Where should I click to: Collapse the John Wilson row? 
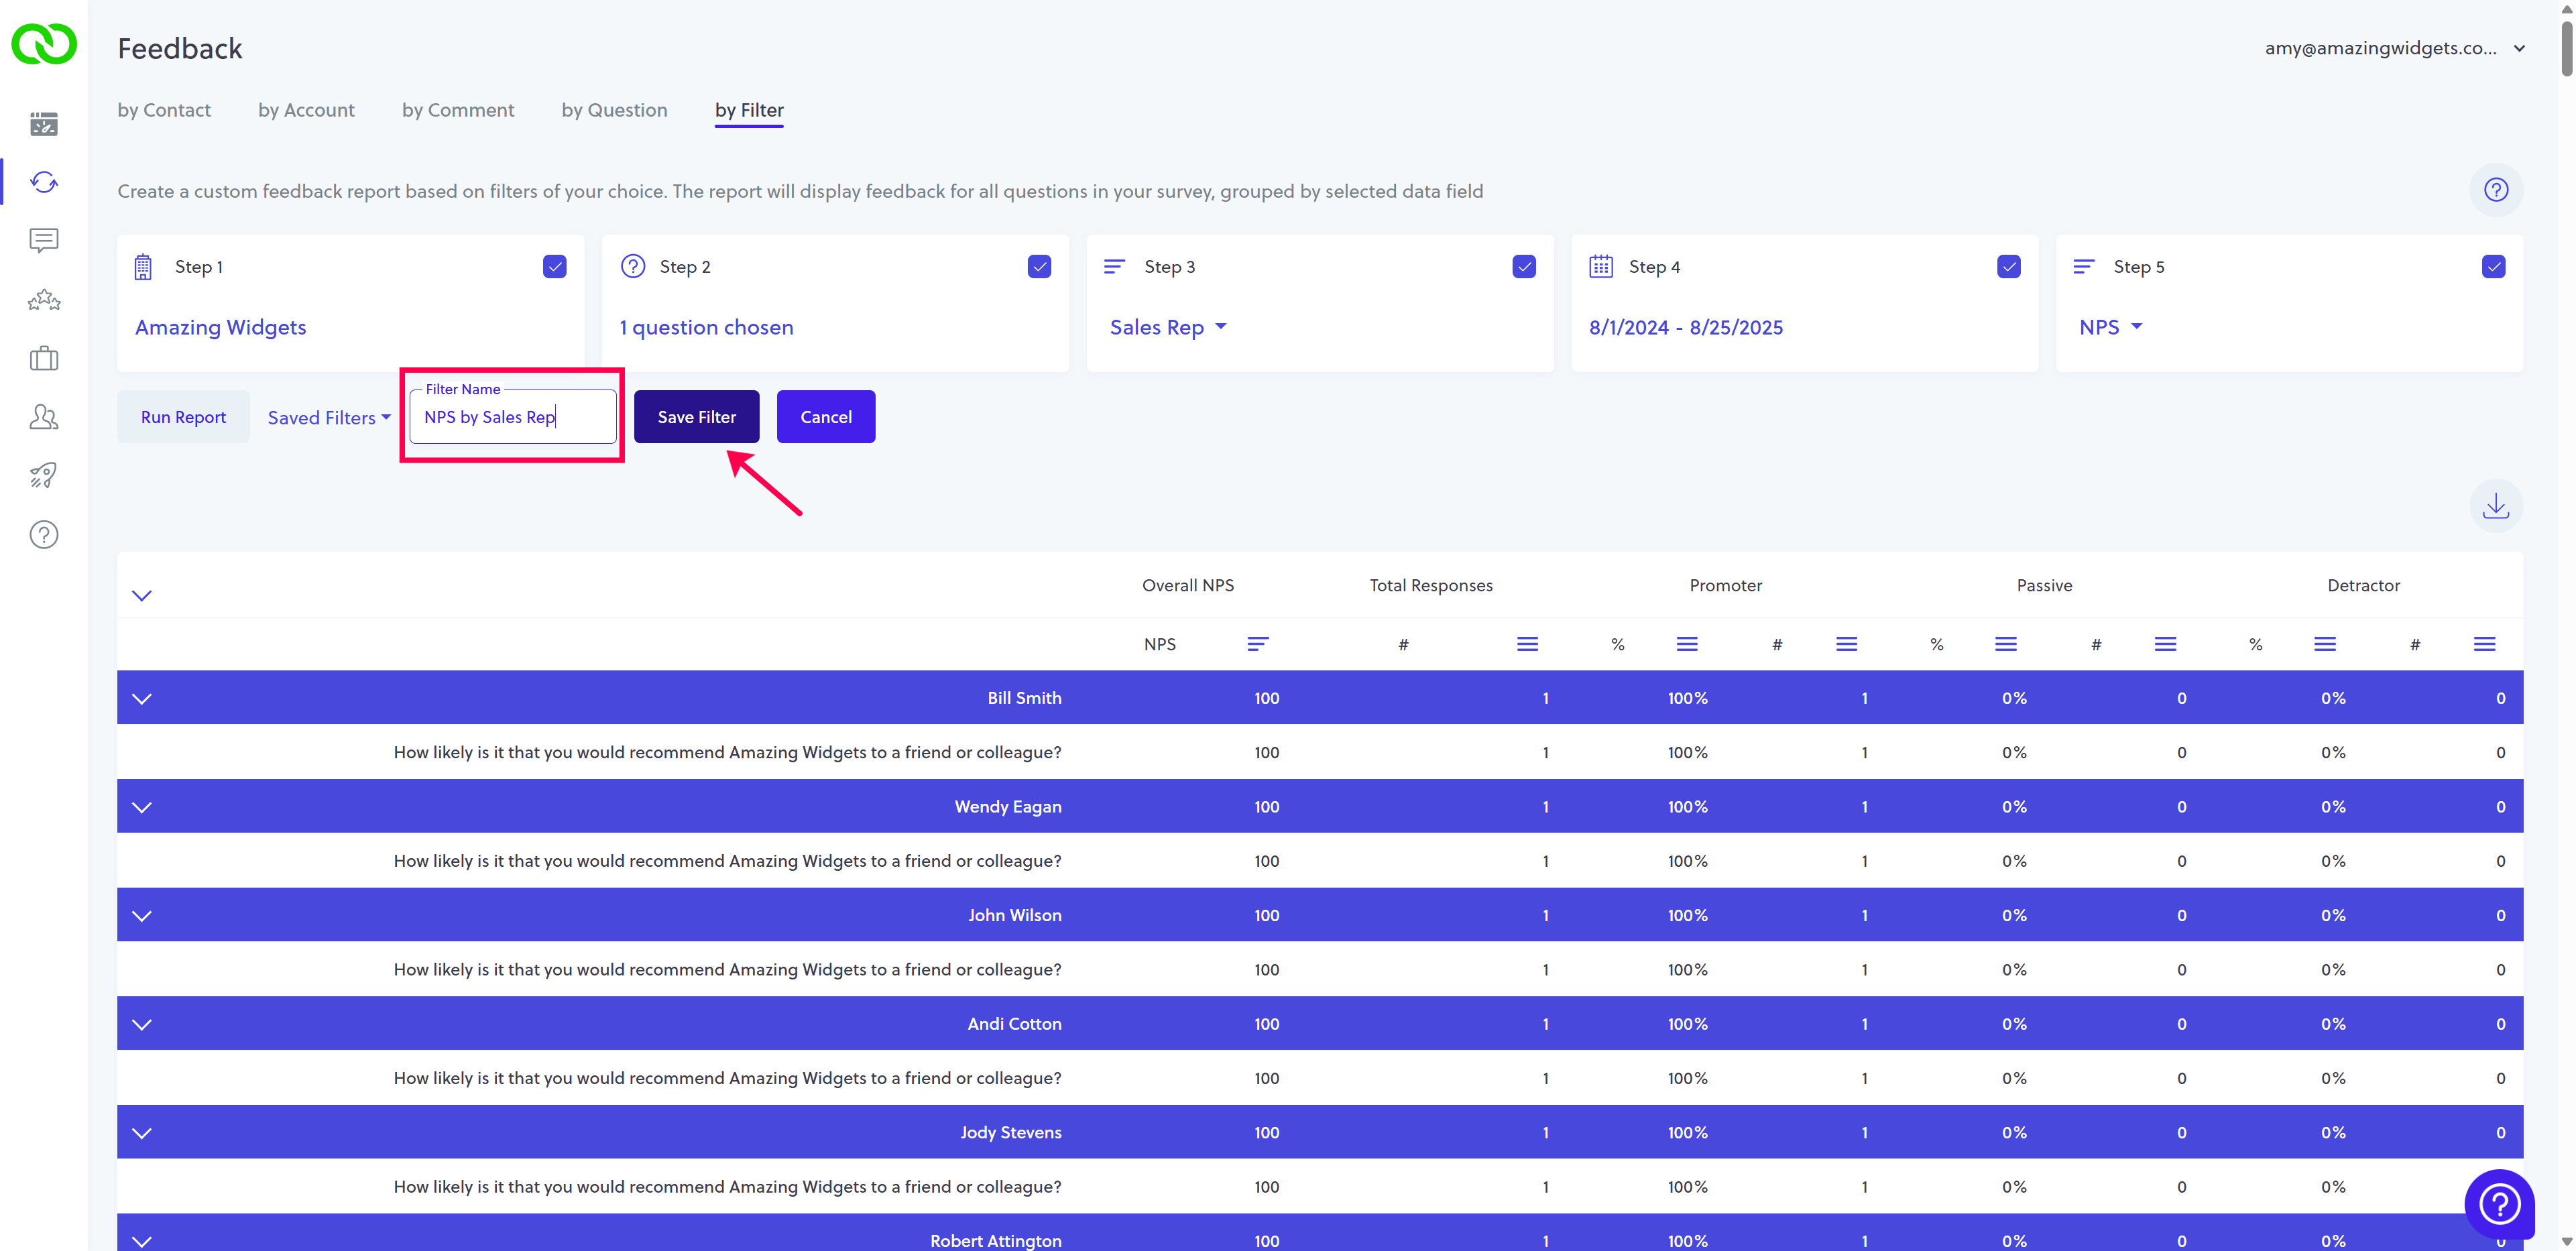142,915
